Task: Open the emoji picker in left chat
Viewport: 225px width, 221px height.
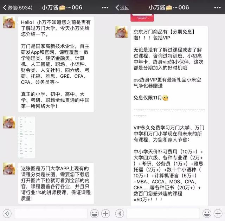Action: [x=95, y=214]
